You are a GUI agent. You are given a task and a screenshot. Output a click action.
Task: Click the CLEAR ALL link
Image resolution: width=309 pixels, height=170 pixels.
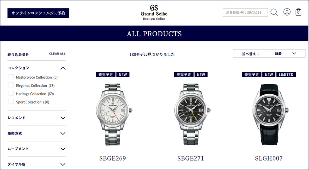coord(57,54)
